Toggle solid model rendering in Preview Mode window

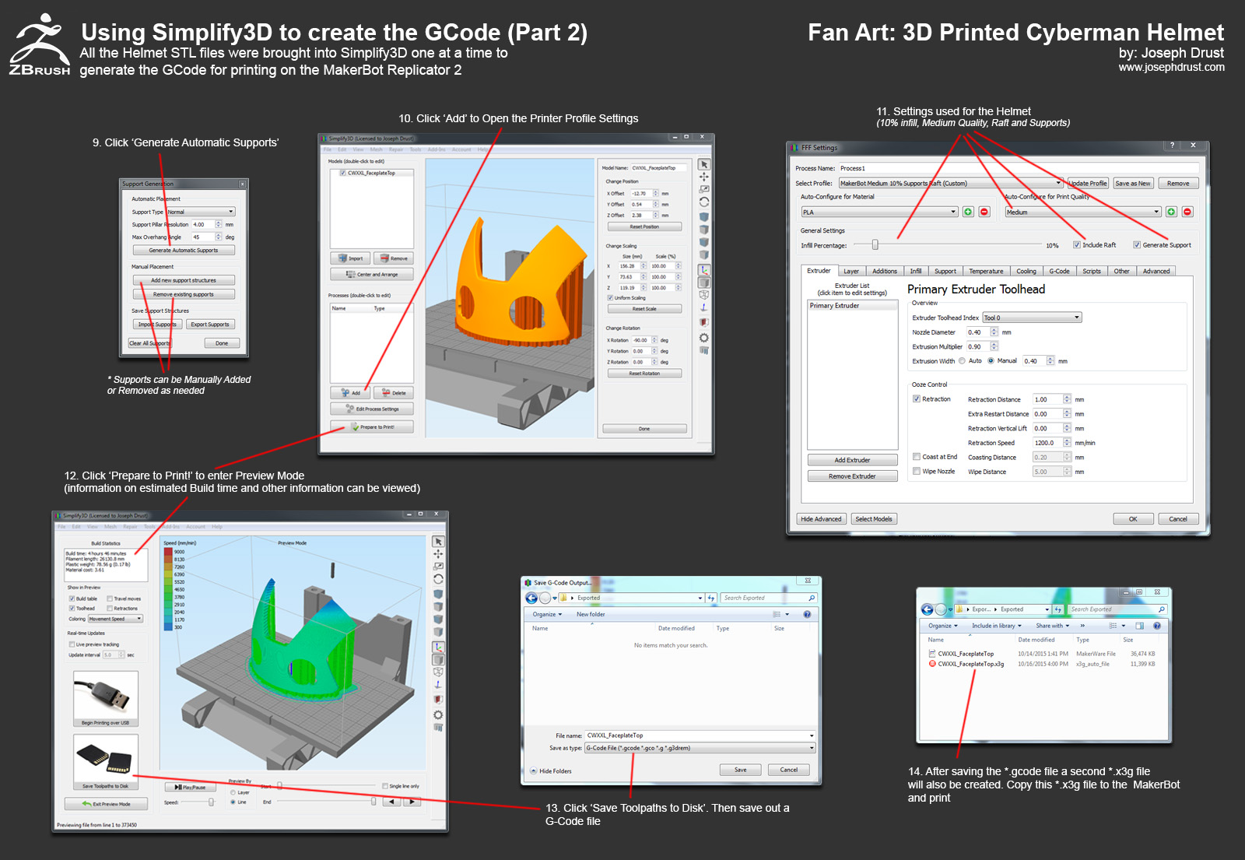[x=438, y=659]
